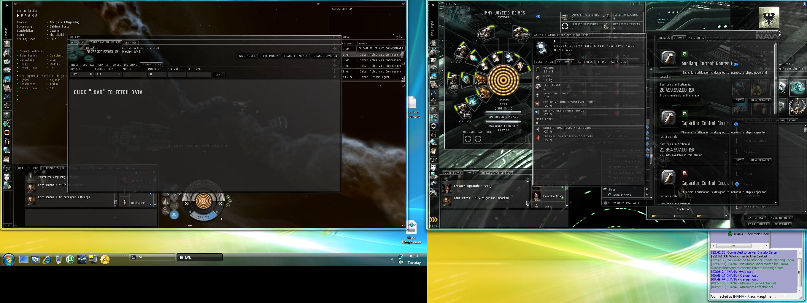The height and width of the screenshot is (303, 807).
Task: Open the cube assets icon in left EVE sidebar
Action: [x=7, y=115]
